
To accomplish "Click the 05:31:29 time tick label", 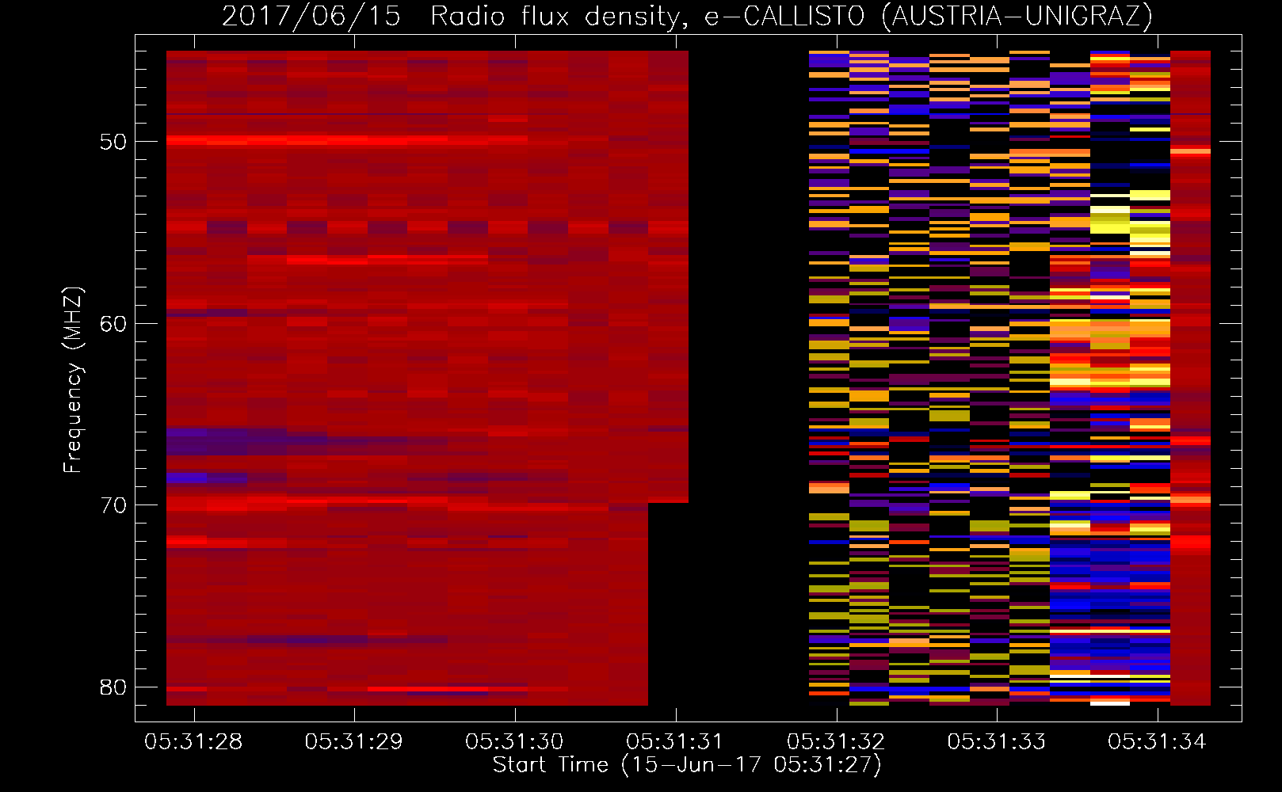I will (354, 742).
